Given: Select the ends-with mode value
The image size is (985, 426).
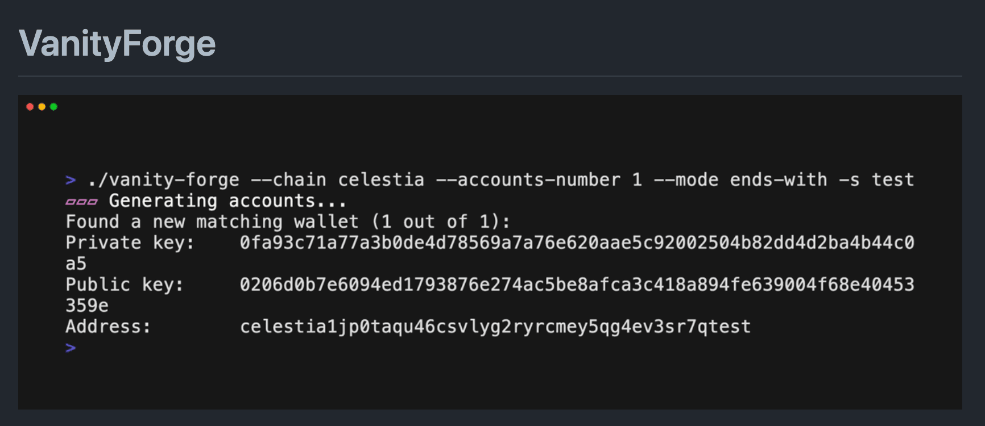Looking at the screenshot, I should [x=778, y=180].
